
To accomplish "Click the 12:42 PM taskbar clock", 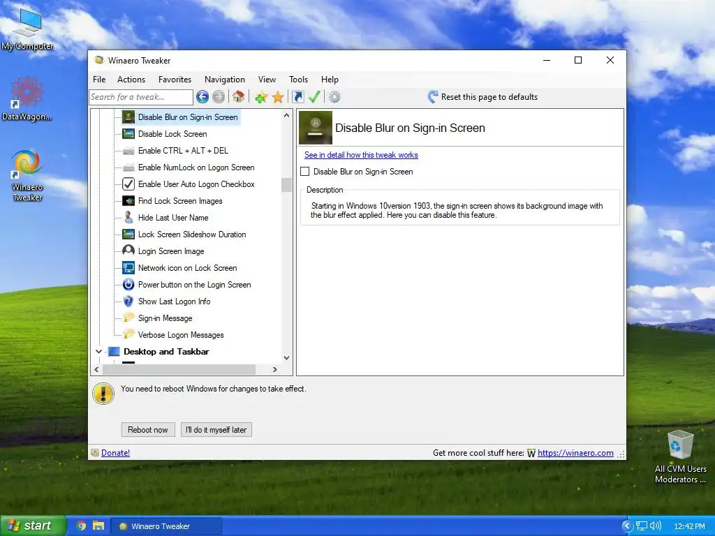I will click(689, 526).
